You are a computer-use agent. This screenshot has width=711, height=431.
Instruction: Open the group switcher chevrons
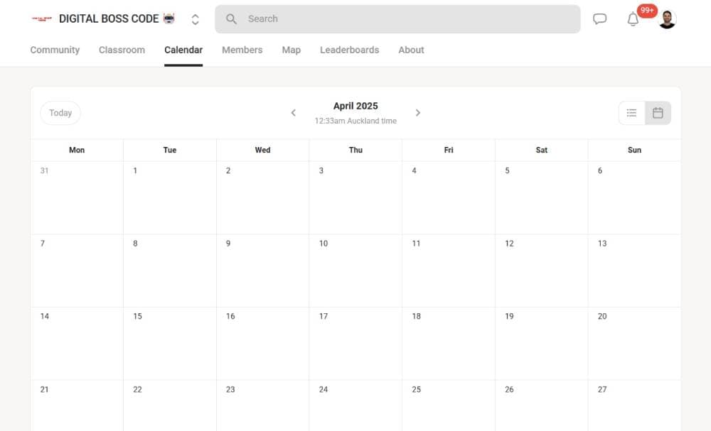[195, 19]
